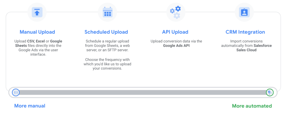Image resolution: width=286 pixels, height=113 pixels.
Task: Click the "More manual" label
Action: click(30, 106)
